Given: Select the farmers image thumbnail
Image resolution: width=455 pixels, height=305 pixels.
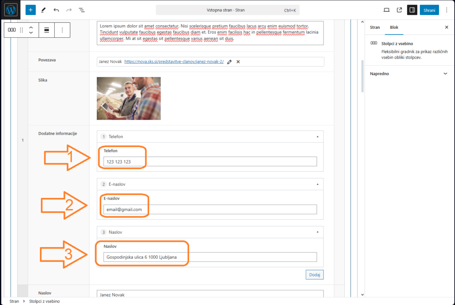Looking at the screenshot, I should [129, 98].
